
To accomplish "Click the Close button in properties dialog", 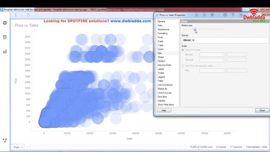I will (x=262, y=110).
